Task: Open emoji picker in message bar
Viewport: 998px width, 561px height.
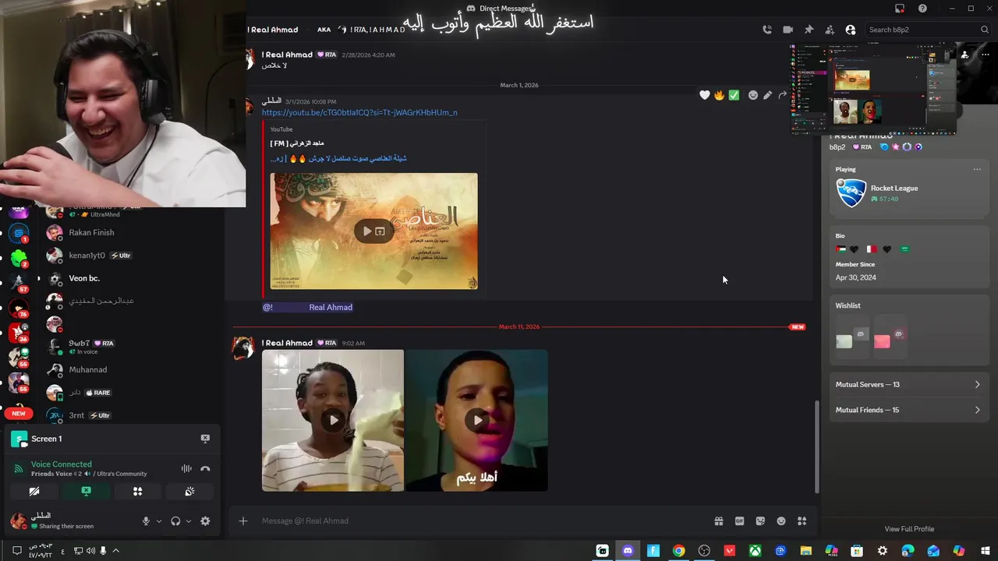Action: click(781, 521)
